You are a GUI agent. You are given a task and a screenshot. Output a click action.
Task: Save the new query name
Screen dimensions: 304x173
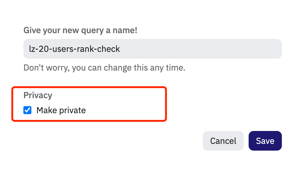265,141
